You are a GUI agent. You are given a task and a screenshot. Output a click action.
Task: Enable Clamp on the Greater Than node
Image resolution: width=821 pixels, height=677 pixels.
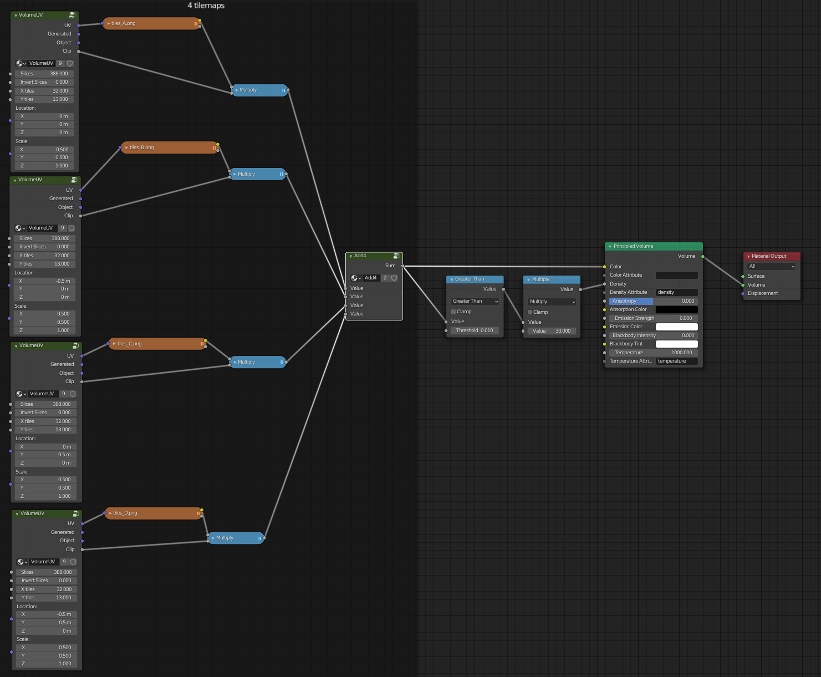click(x=453, y=312)
